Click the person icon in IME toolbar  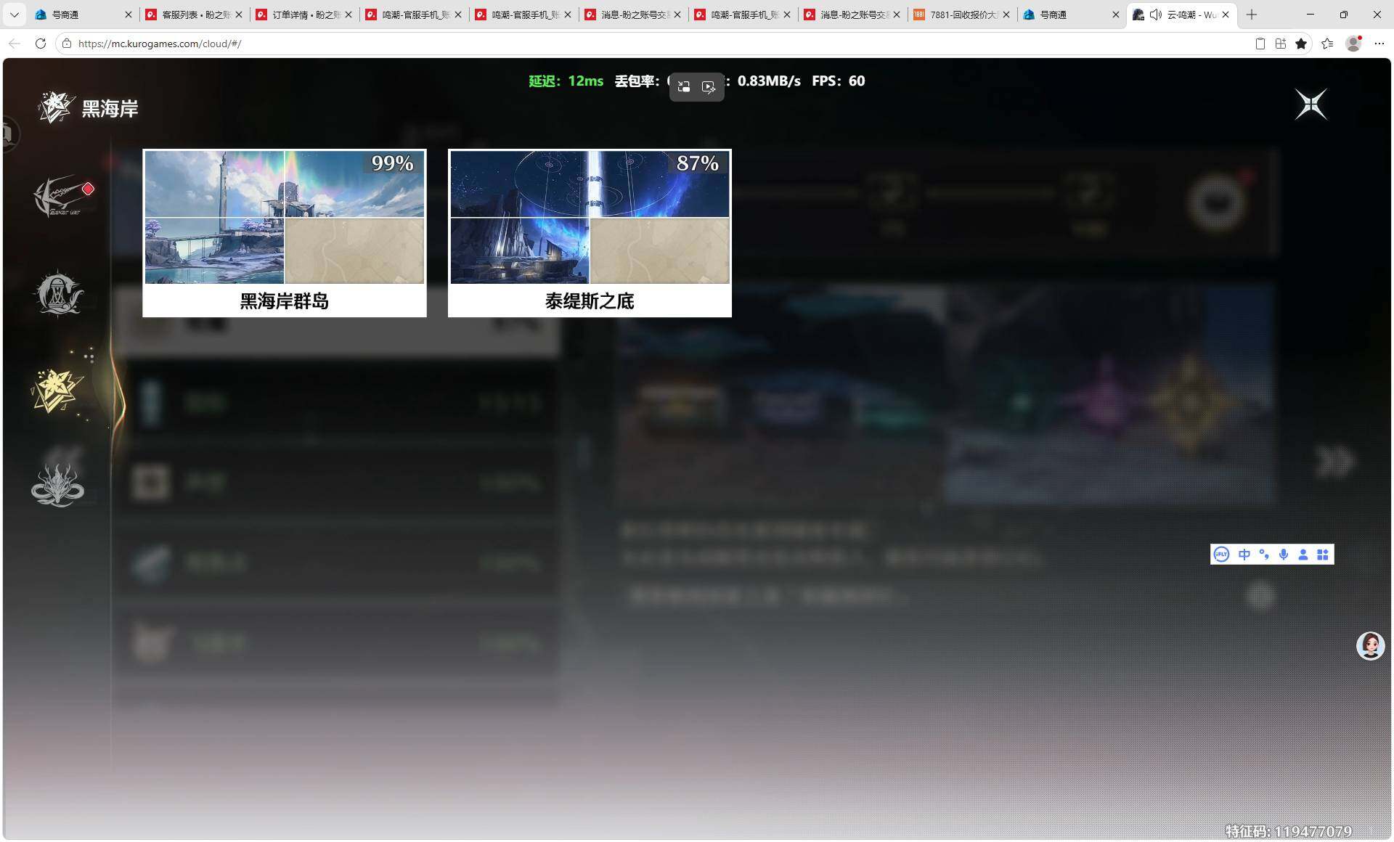(x=1303, y=555)
